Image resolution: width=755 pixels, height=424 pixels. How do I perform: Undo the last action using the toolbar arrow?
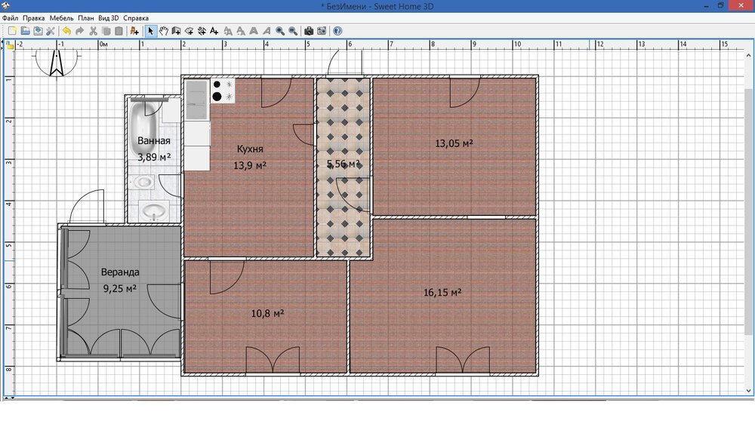coord(66,31)
